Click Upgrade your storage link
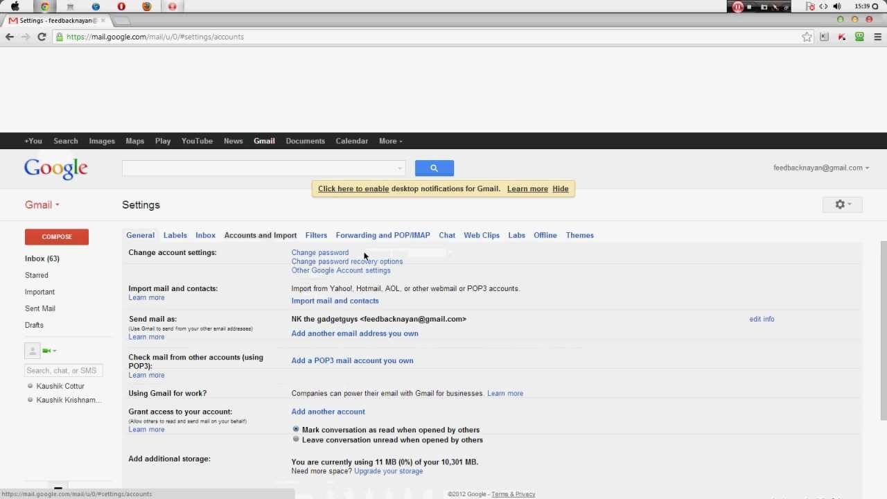The image size is (887, 499). (x=388, y=471)
